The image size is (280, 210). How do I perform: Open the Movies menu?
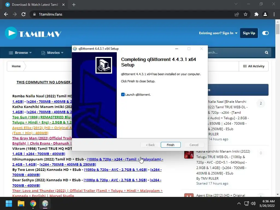[52, 53]
